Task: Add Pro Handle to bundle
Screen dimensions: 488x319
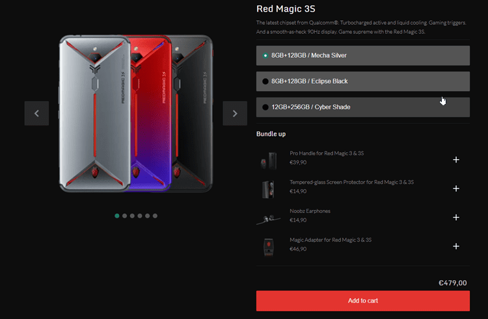Action: coord(456,160)
